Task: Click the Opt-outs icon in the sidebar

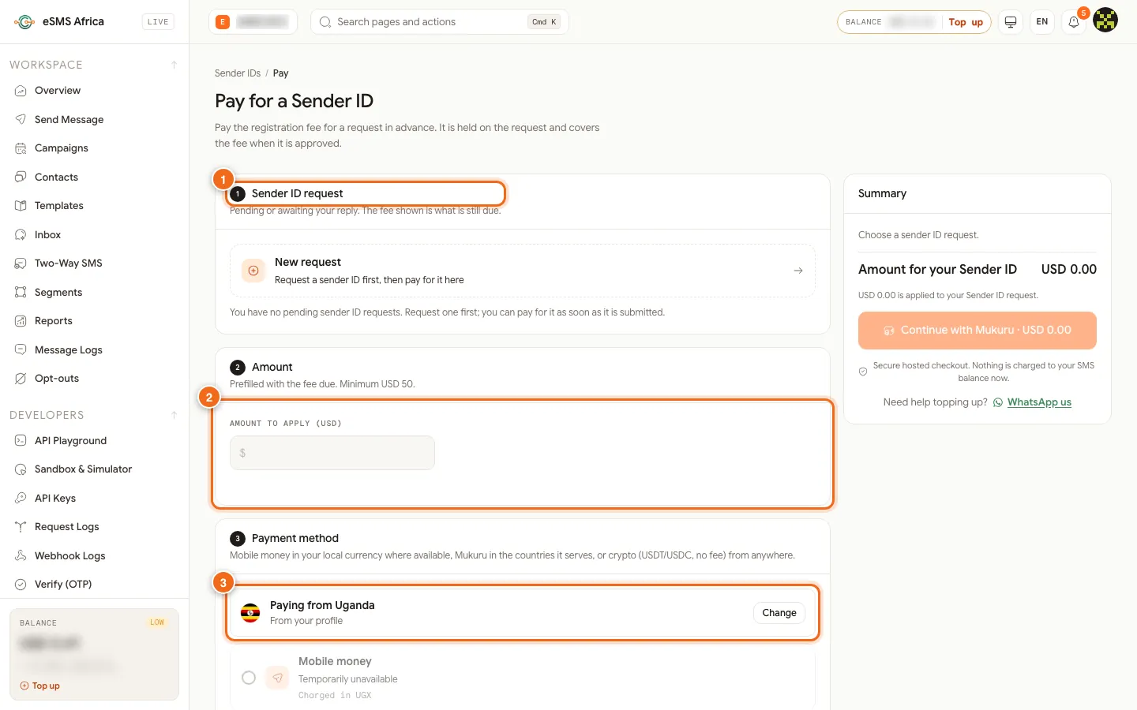Action: tap(21, 379)
